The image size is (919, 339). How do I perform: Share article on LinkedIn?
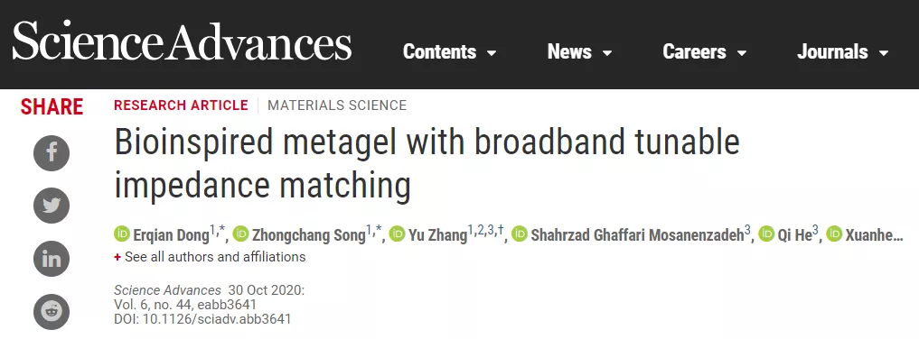click(x=52, y=259)
